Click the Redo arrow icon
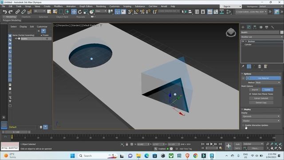The height and width of the screenshot is (160, 284). [11, 12]
